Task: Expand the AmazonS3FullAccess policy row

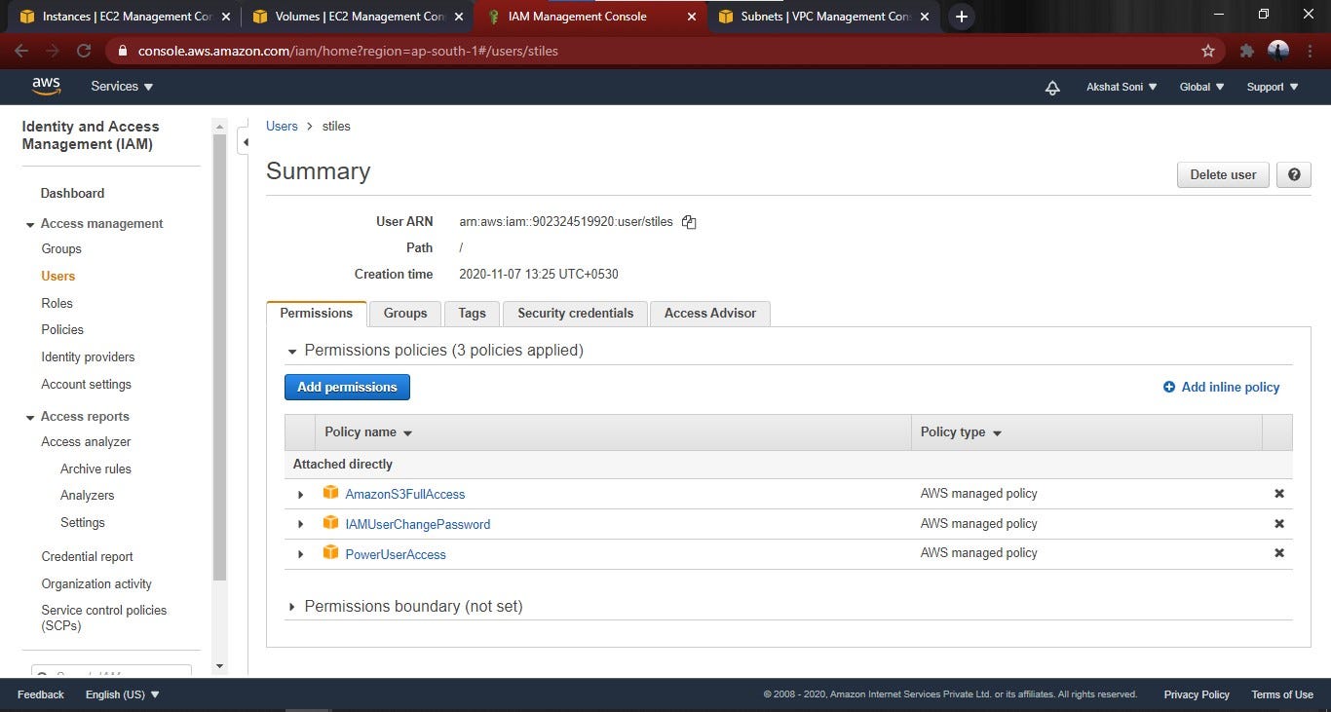Action: pos(300,495)
